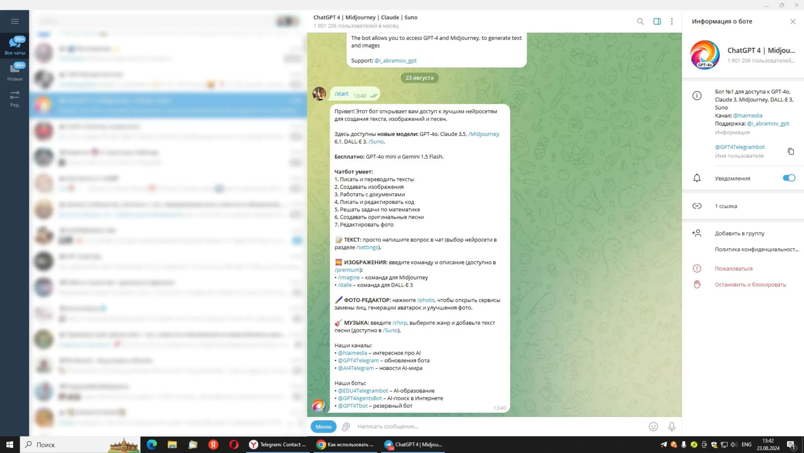Viewport: 804px width, 453px height.
Task: Click Пожаловаться to report the bot
Action: tap(733, 268)
